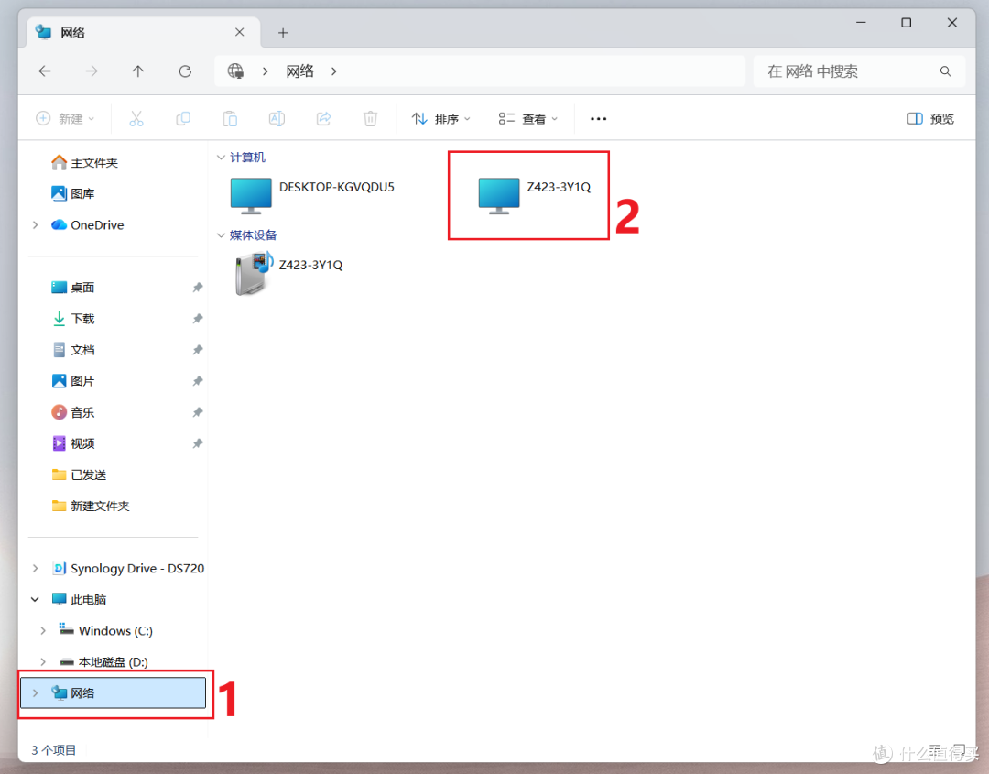This screenshot has height=774, width=989.
Task: Select the Z423-3Y1Q media device
Action: click(x=288, y=273)
